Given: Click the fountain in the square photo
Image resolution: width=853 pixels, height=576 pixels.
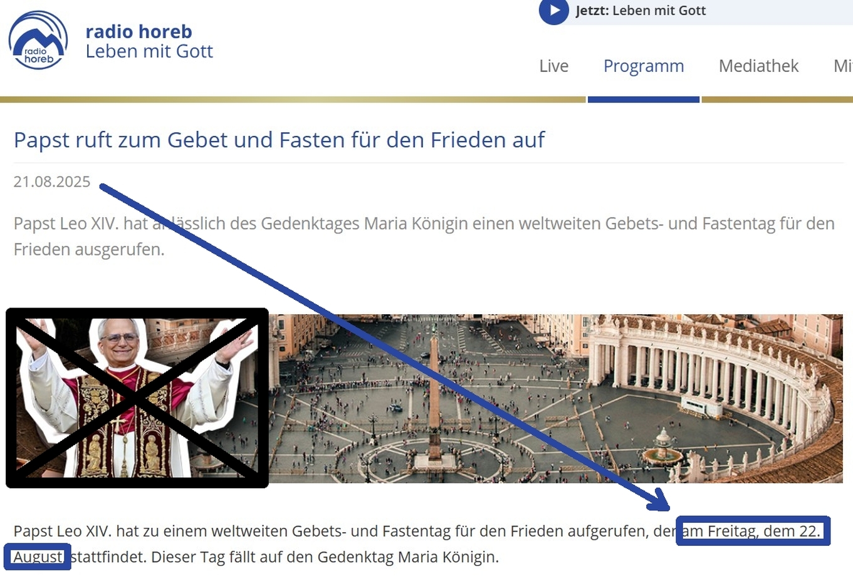Looking at the screenshot, I should point(662,448).
